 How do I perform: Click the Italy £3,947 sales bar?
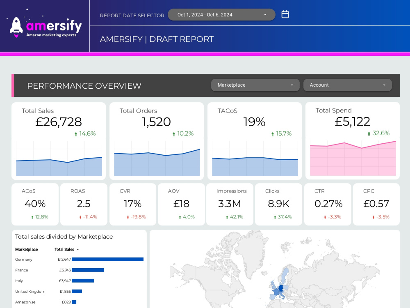[x=83, y=281]
